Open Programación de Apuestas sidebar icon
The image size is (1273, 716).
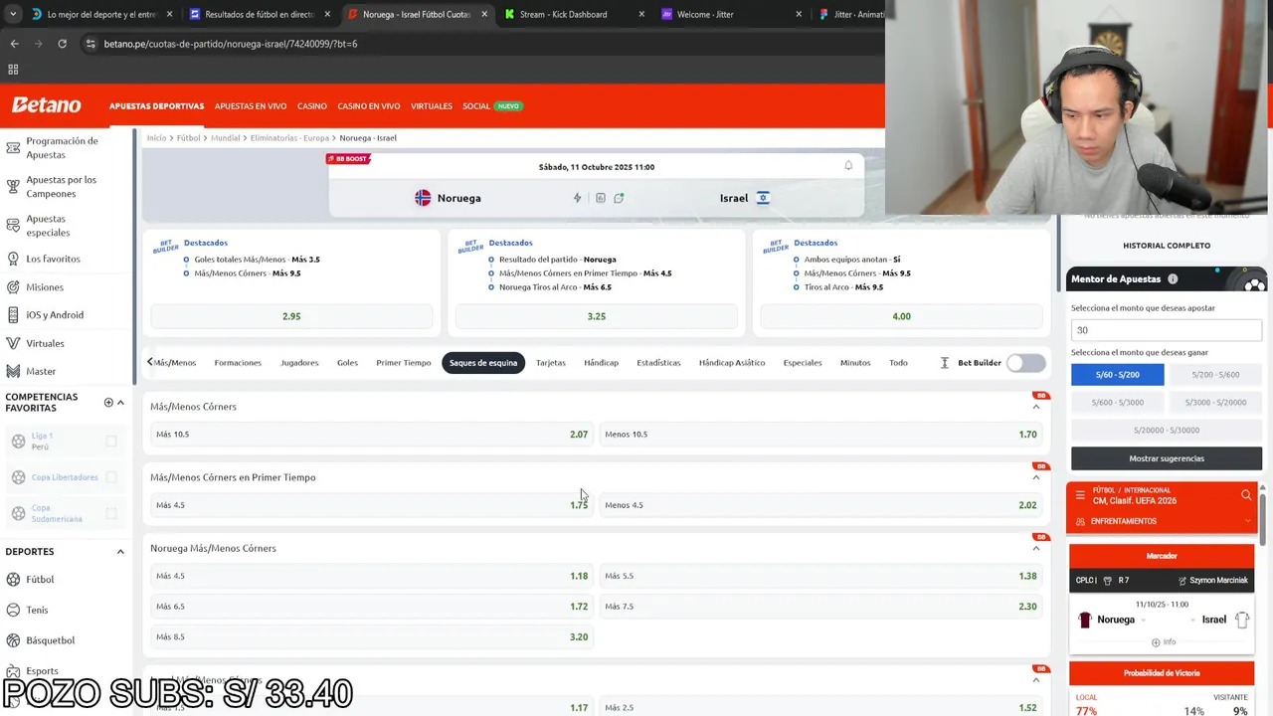pos(13,148)
